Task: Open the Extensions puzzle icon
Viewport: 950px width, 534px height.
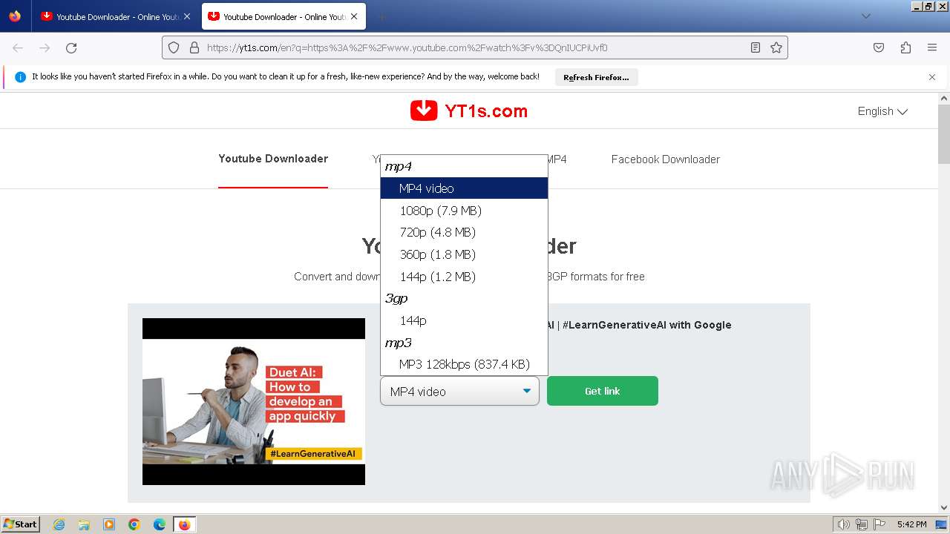Action: point(905,47)
